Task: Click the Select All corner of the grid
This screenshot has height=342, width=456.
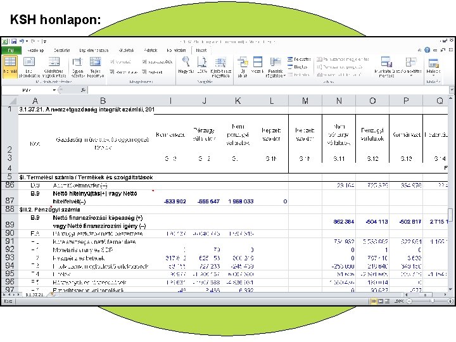Action: (9, 101)
